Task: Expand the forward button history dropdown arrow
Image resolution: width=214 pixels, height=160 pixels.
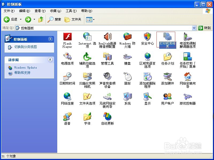Action: click(34, 19)
